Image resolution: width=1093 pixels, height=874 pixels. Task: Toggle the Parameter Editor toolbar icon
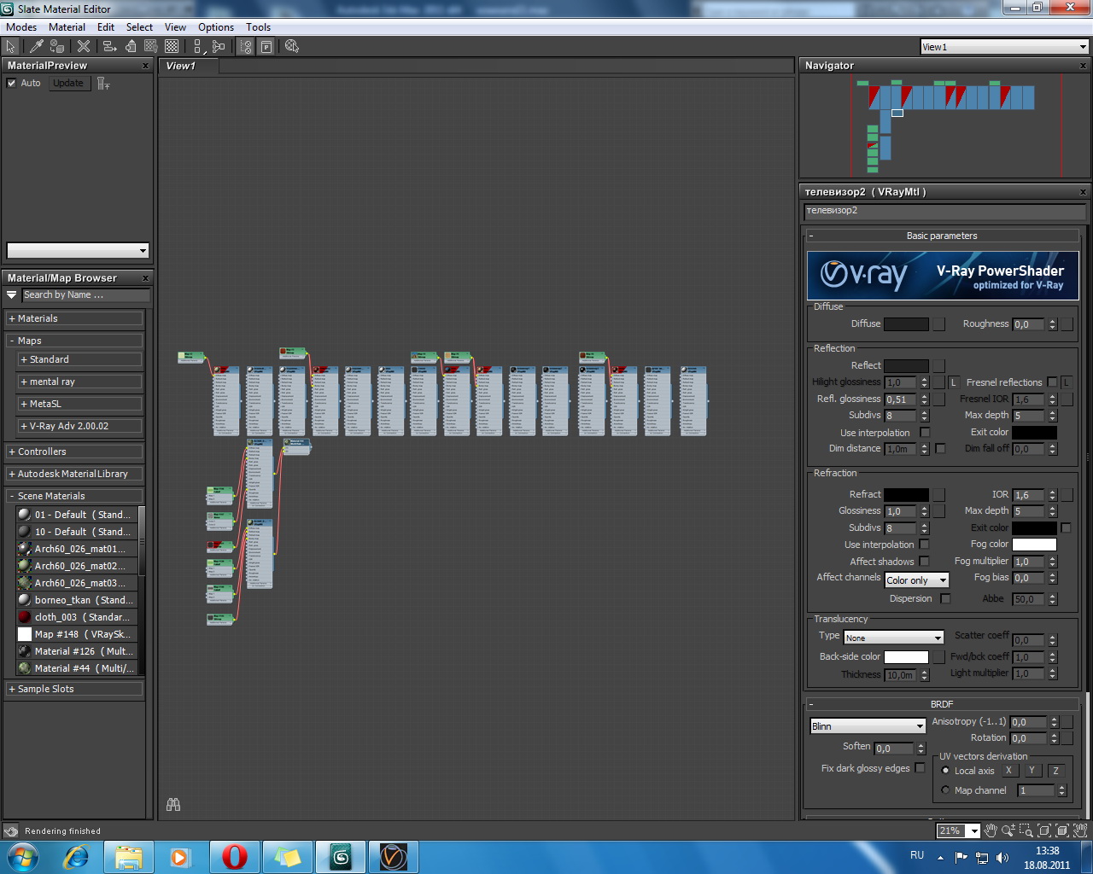click(266, 46)
